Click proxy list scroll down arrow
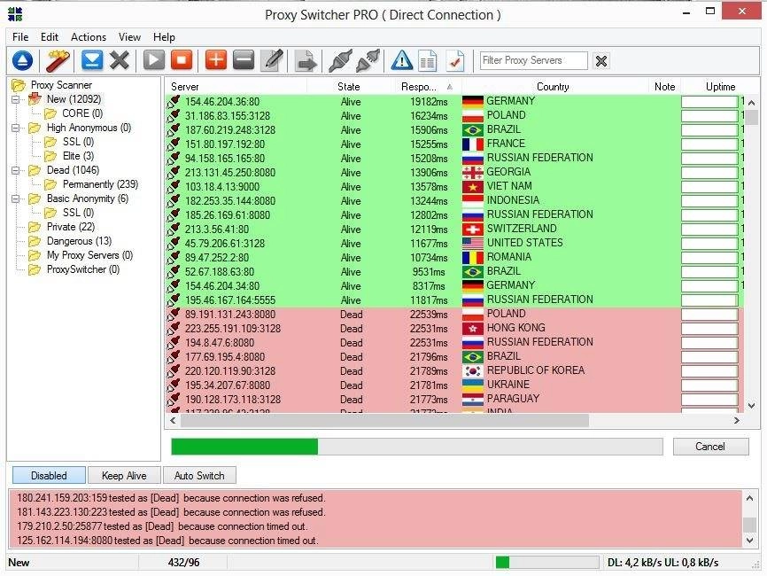Screen dimensions: 767x576 (x=752, y=406)
